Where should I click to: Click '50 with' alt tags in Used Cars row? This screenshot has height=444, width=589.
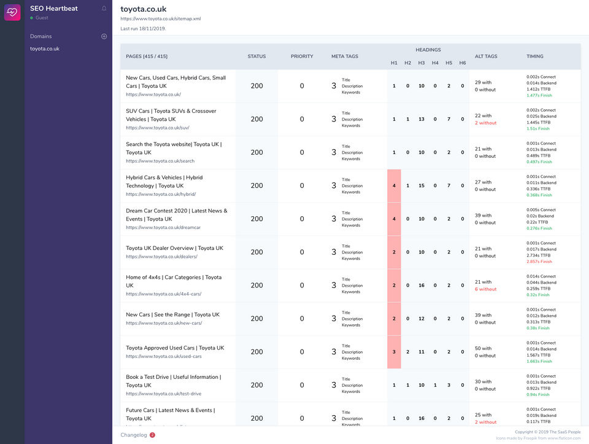pyautogui.click(x=483, y=349)
